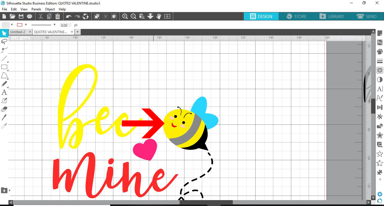Go to the STORE tab
Viewport: 384px width, 206px height.
(x=296, y=16)
